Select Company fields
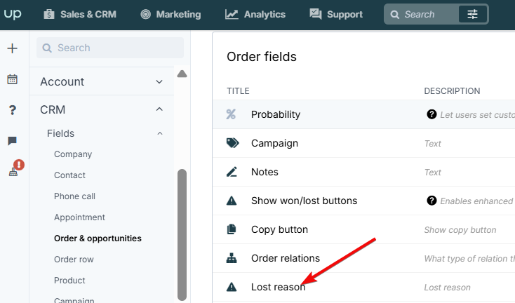The width and height of the screenshot is (515, 303). click(x=73, y=154)
